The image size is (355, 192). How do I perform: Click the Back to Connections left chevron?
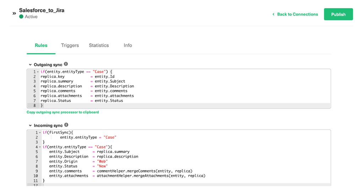point(274,14)
